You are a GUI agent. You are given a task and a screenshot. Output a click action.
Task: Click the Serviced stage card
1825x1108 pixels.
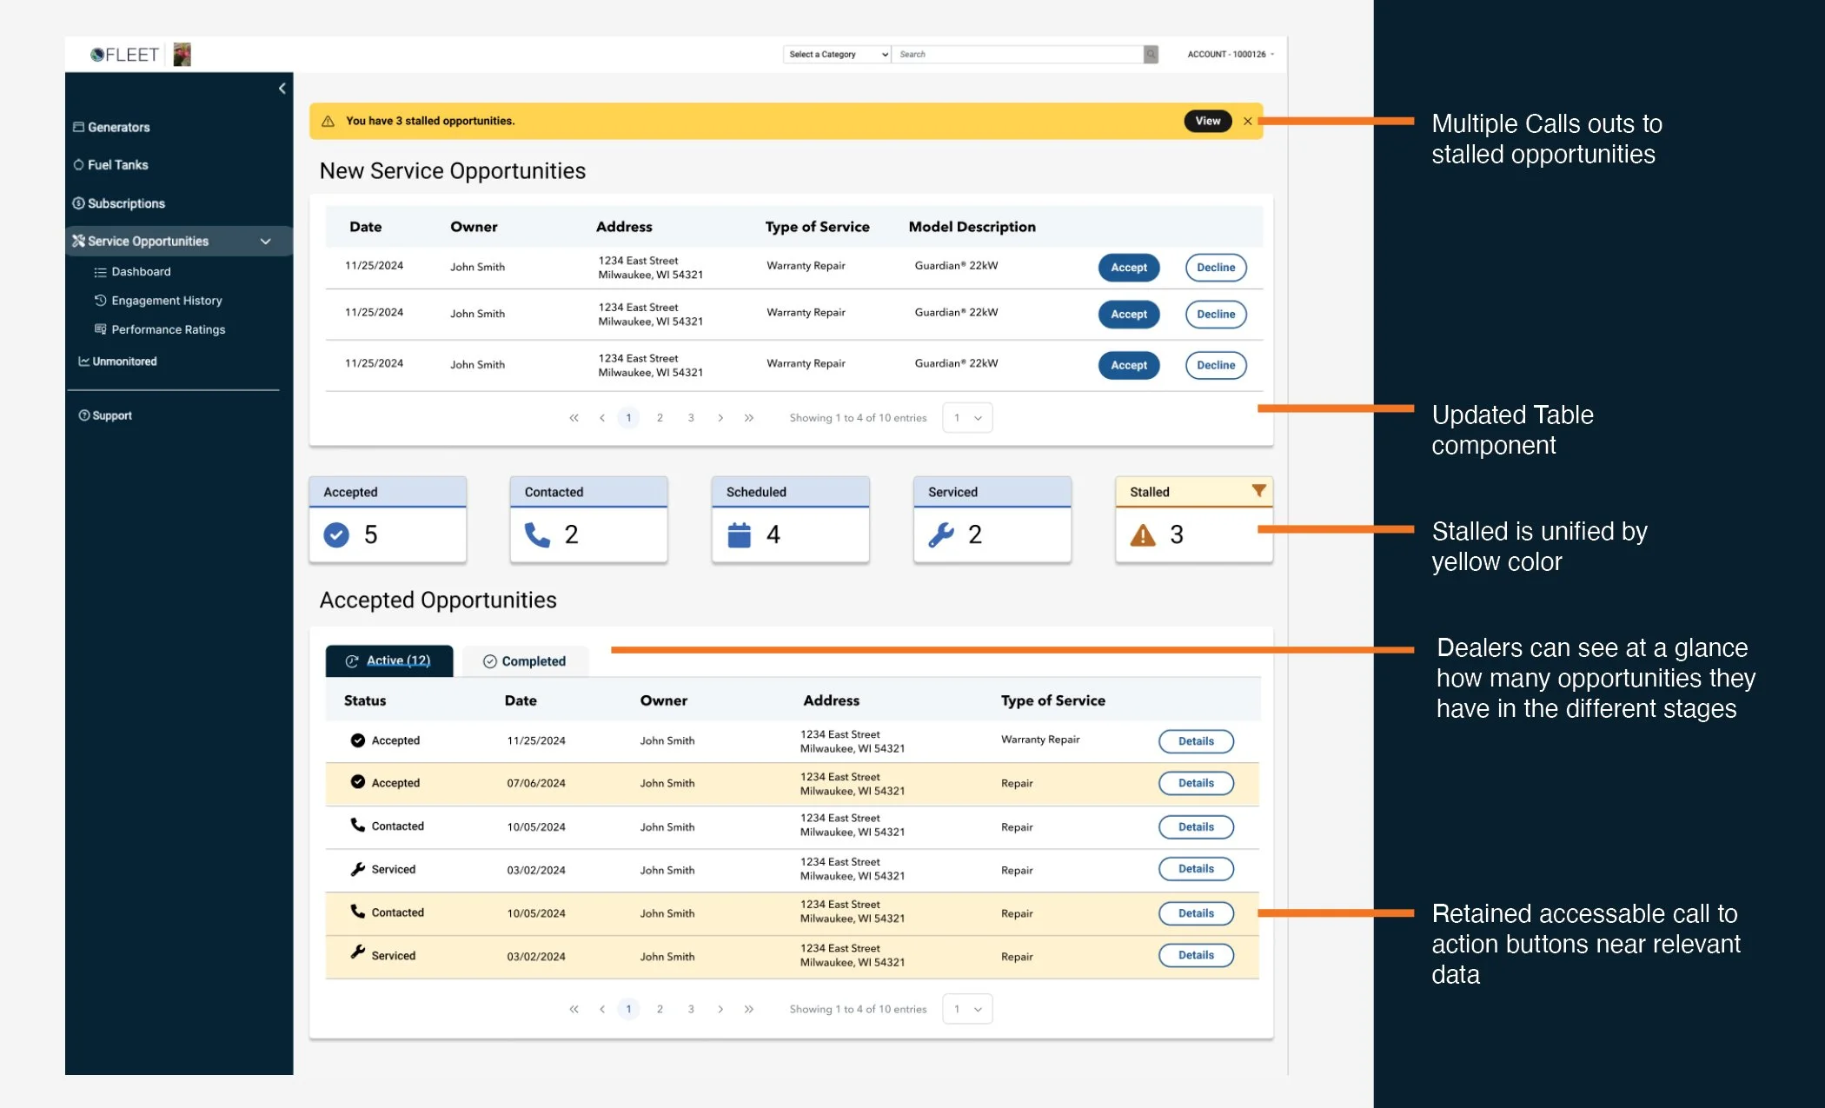click(x=992, y=520)
